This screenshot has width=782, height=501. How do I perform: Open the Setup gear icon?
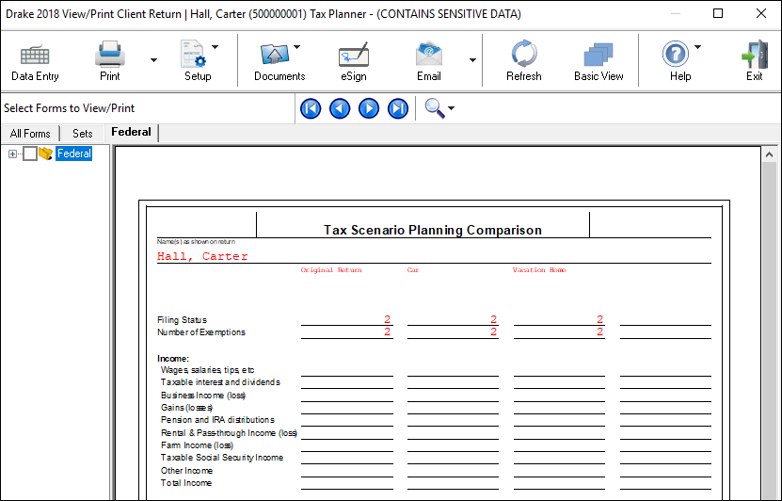(x=194, y=54)
